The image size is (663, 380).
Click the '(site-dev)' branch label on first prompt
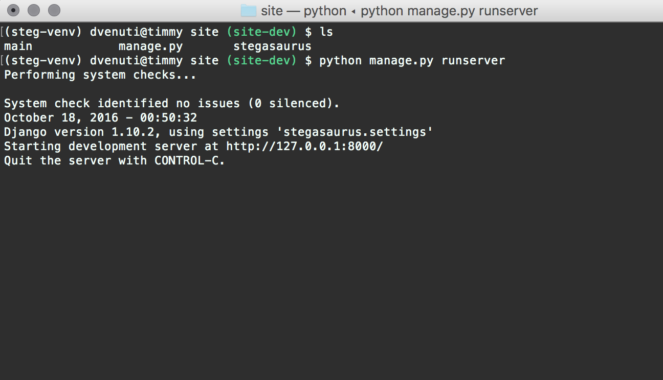pyautogui.click(x=261, y=32)
